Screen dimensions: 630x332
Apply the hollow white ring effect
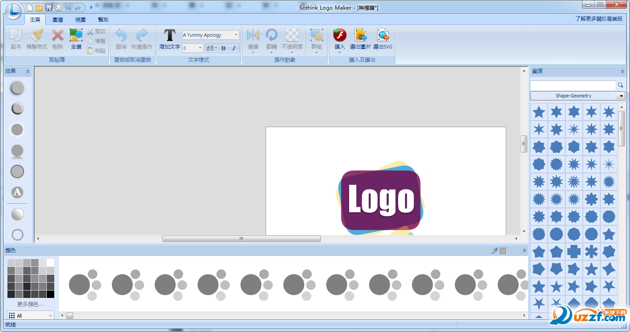point(17,235)
